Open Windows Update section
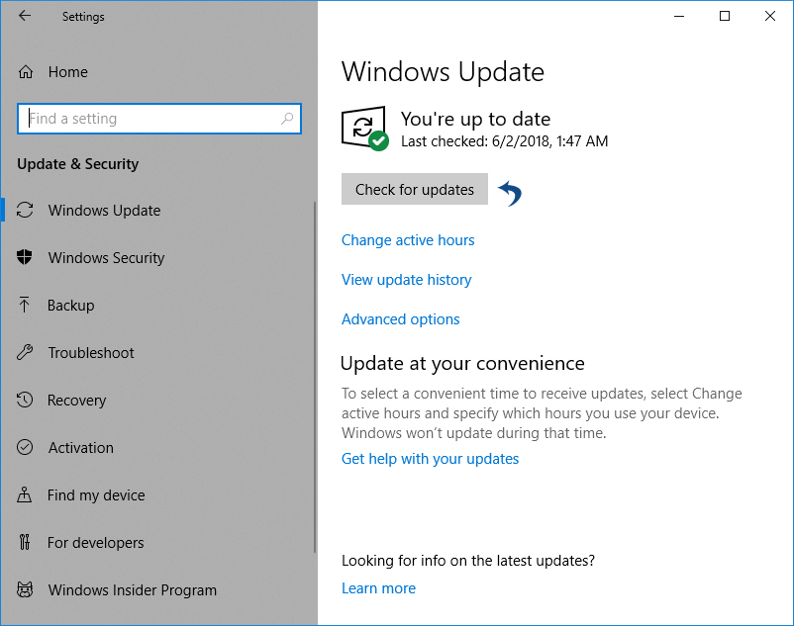Image resolution: width=794 pixels, height=626 pixels. click(104, 211)
